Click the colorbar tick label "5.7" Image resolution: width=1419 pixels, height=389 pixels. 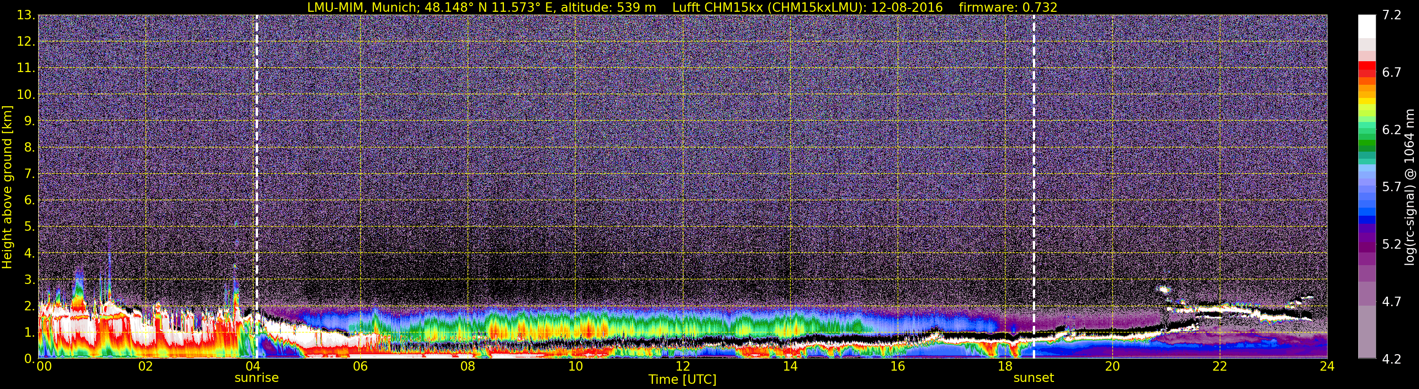click(x=1392, y=187)
